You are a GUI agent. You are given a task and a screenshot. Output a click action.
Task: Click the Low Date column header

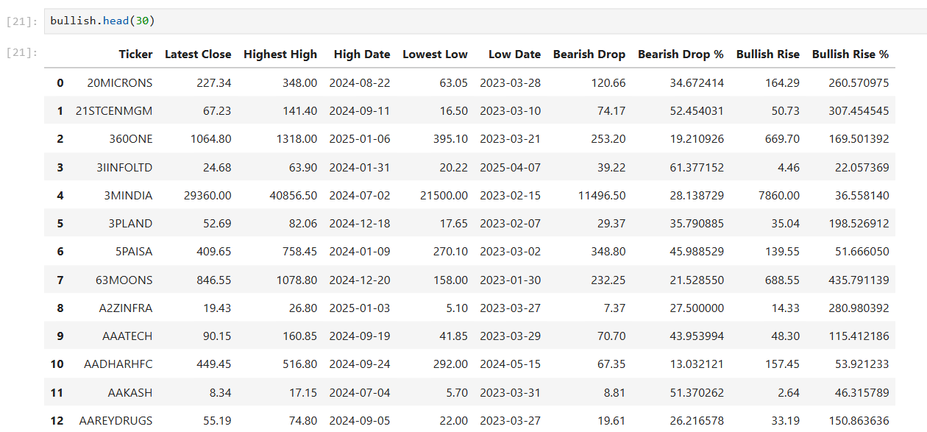click(x=514, y=54)
